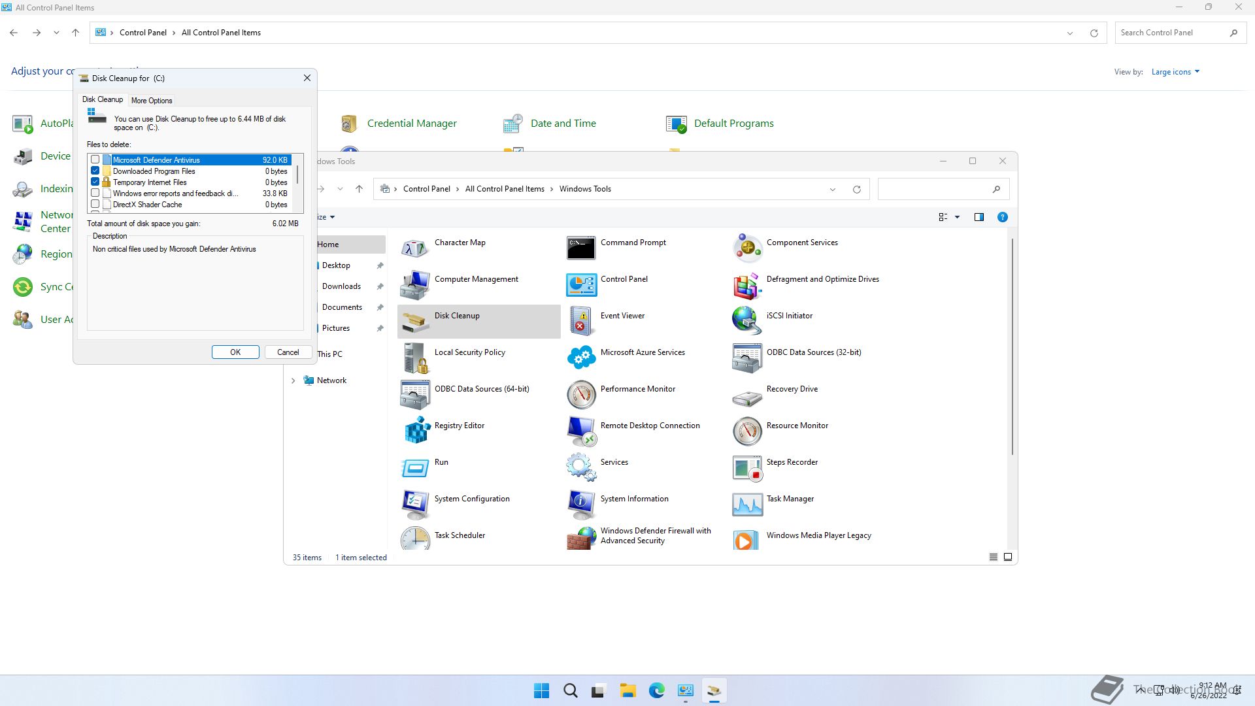The width and height of the screenshot is (1255, 706).
Task: Open Remote Desktop Connection icon
Action: tap(581, 431)
